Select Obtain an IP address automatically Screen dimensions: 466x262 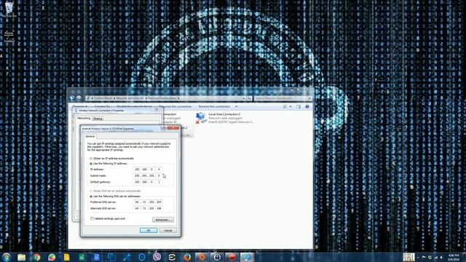click(111, 159)
